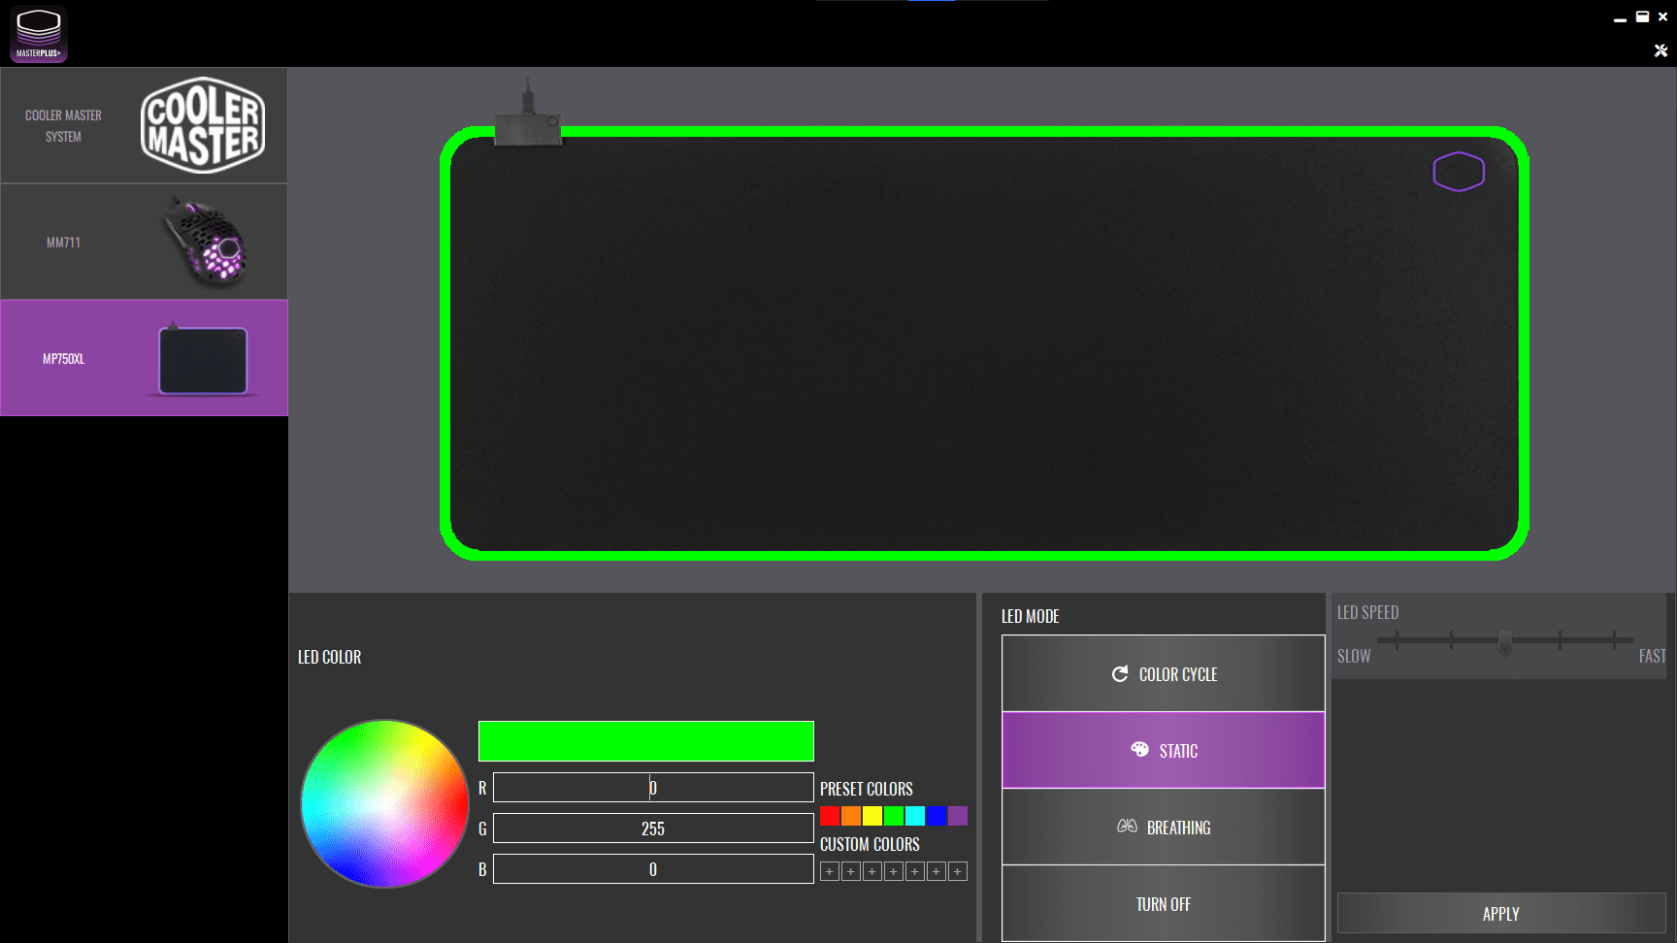The height and width of the screenshot is (943, 1677).
Task: Click the MP750XL mousepad thumbnail image
Action: [x=203, y=359]
